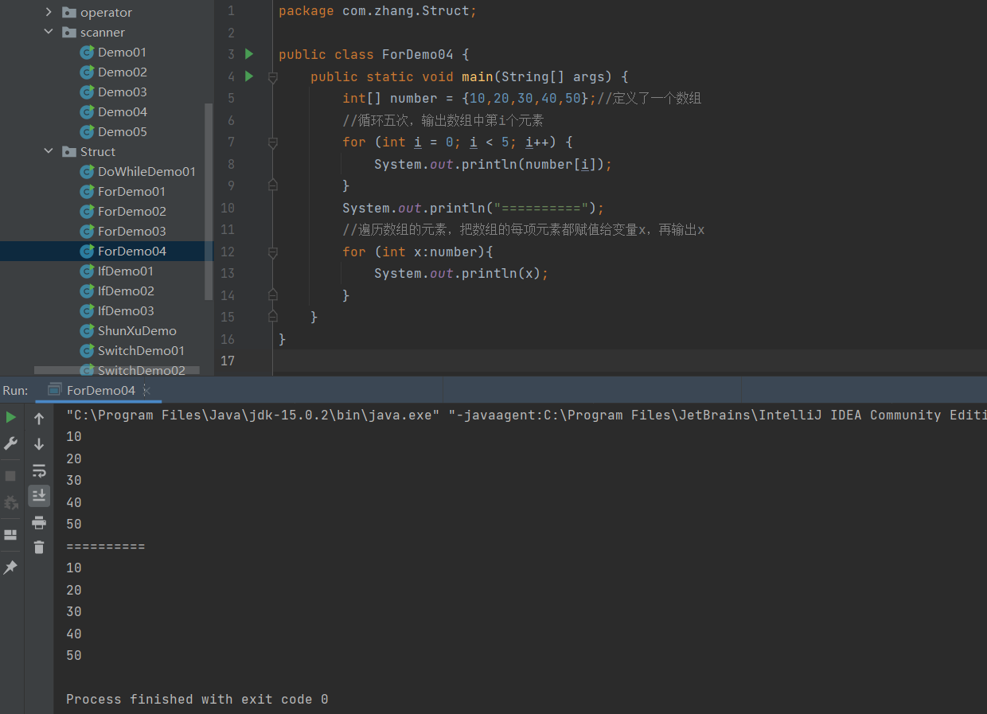The width and height of the screenshot is (987, 714).
Task: Select Demo05 in the project tree
Action: [x=122, y=132]
